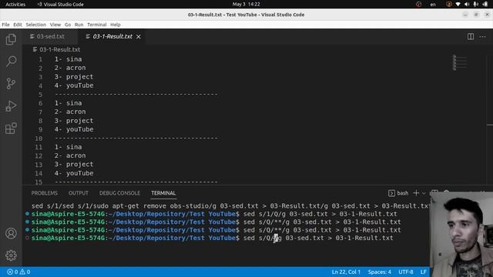Select the TERMINAL panel tab
This screenshot has width=493, height=277.
click(x=163, y=193)
